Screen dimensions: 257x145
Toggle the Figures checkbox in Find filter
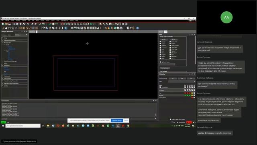pyautogui.click(x=170, y=51)
